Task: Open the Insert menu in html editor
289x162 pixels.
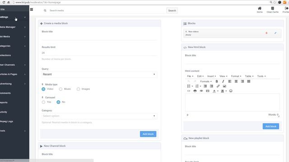Action: coord(211,76)
